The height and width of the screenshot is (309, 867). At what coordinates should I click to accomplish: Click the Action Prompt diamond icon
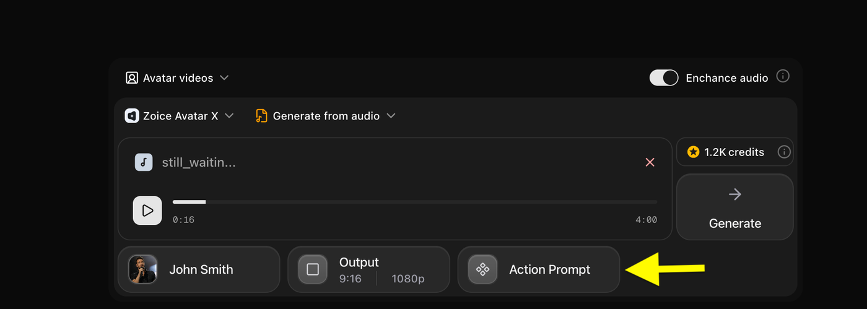[482, 269]
